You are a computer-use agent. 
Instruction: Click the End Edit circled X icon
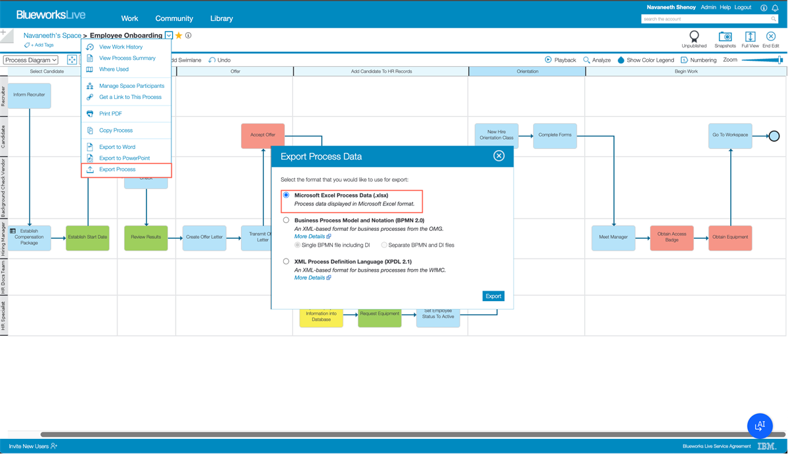click(x=771, y=37)
